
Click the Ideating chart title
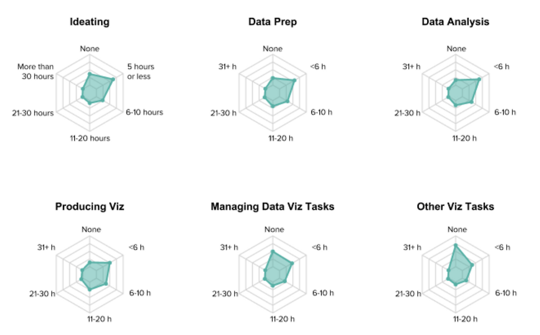(x=89, y=22)
